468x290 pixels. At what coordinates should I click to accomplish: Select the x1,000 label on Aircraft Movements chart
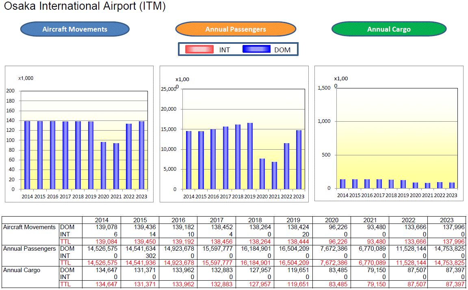pos(26,78)
